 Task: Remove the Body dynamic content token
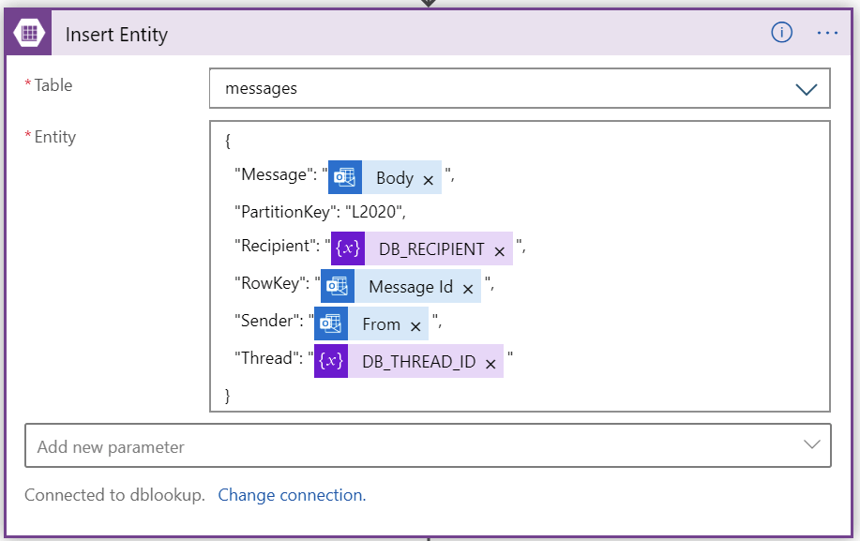tap(429, 180)
